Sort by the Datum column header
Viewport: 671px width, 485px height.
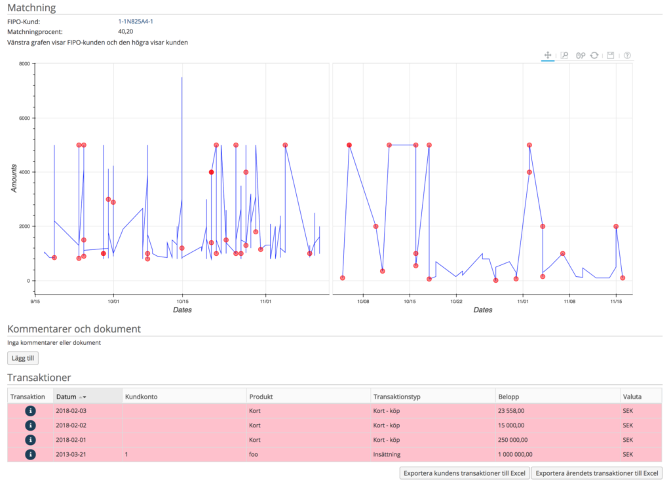88,397
